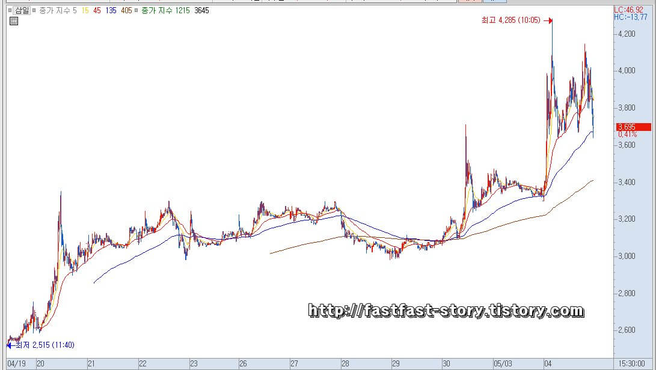The image size is (656, 370).
Task: Click the 4,000 price axis label
Action: coord(627,71)
